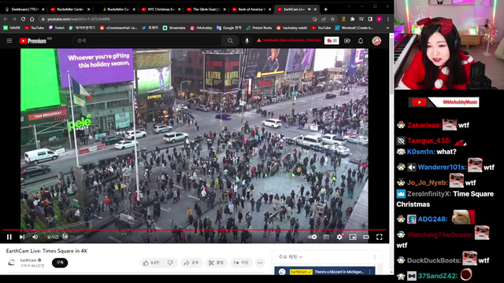Screen dimensions: 504x283
Task: Toggle the autoplay switch
Action: click(x=313, y=237)
